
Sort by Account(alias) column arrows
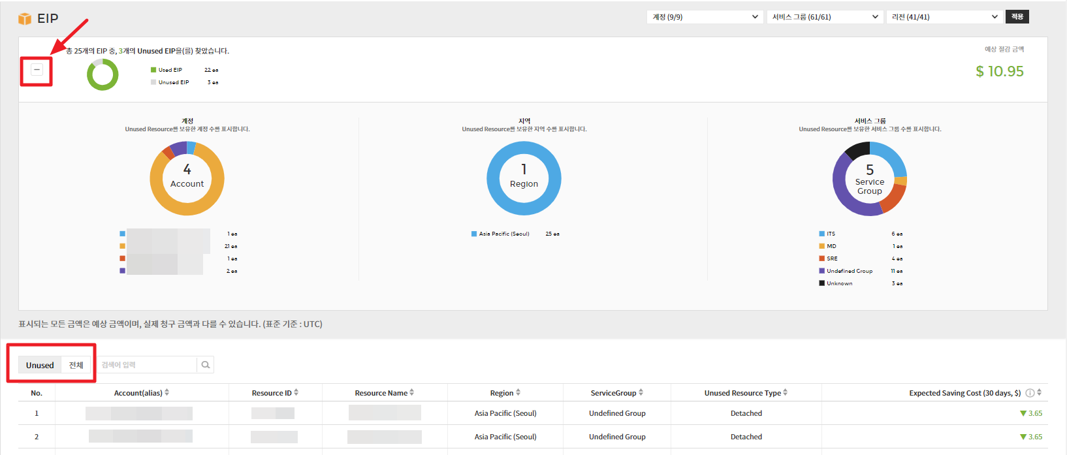coord(167,392)
